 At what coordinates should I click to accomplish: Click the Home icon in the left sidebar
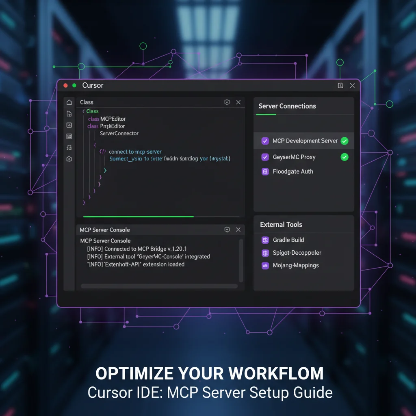69,102
